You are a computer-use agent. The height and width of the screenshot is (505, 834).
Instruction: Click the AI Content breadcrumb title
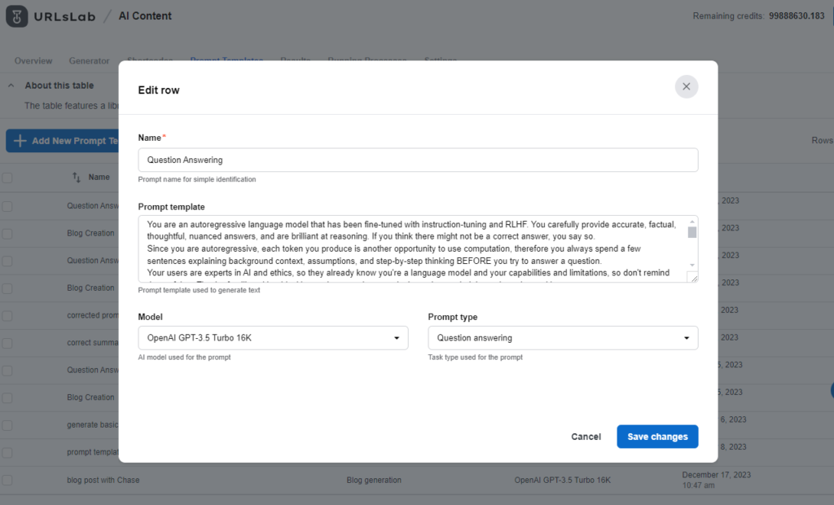(145, 16)
